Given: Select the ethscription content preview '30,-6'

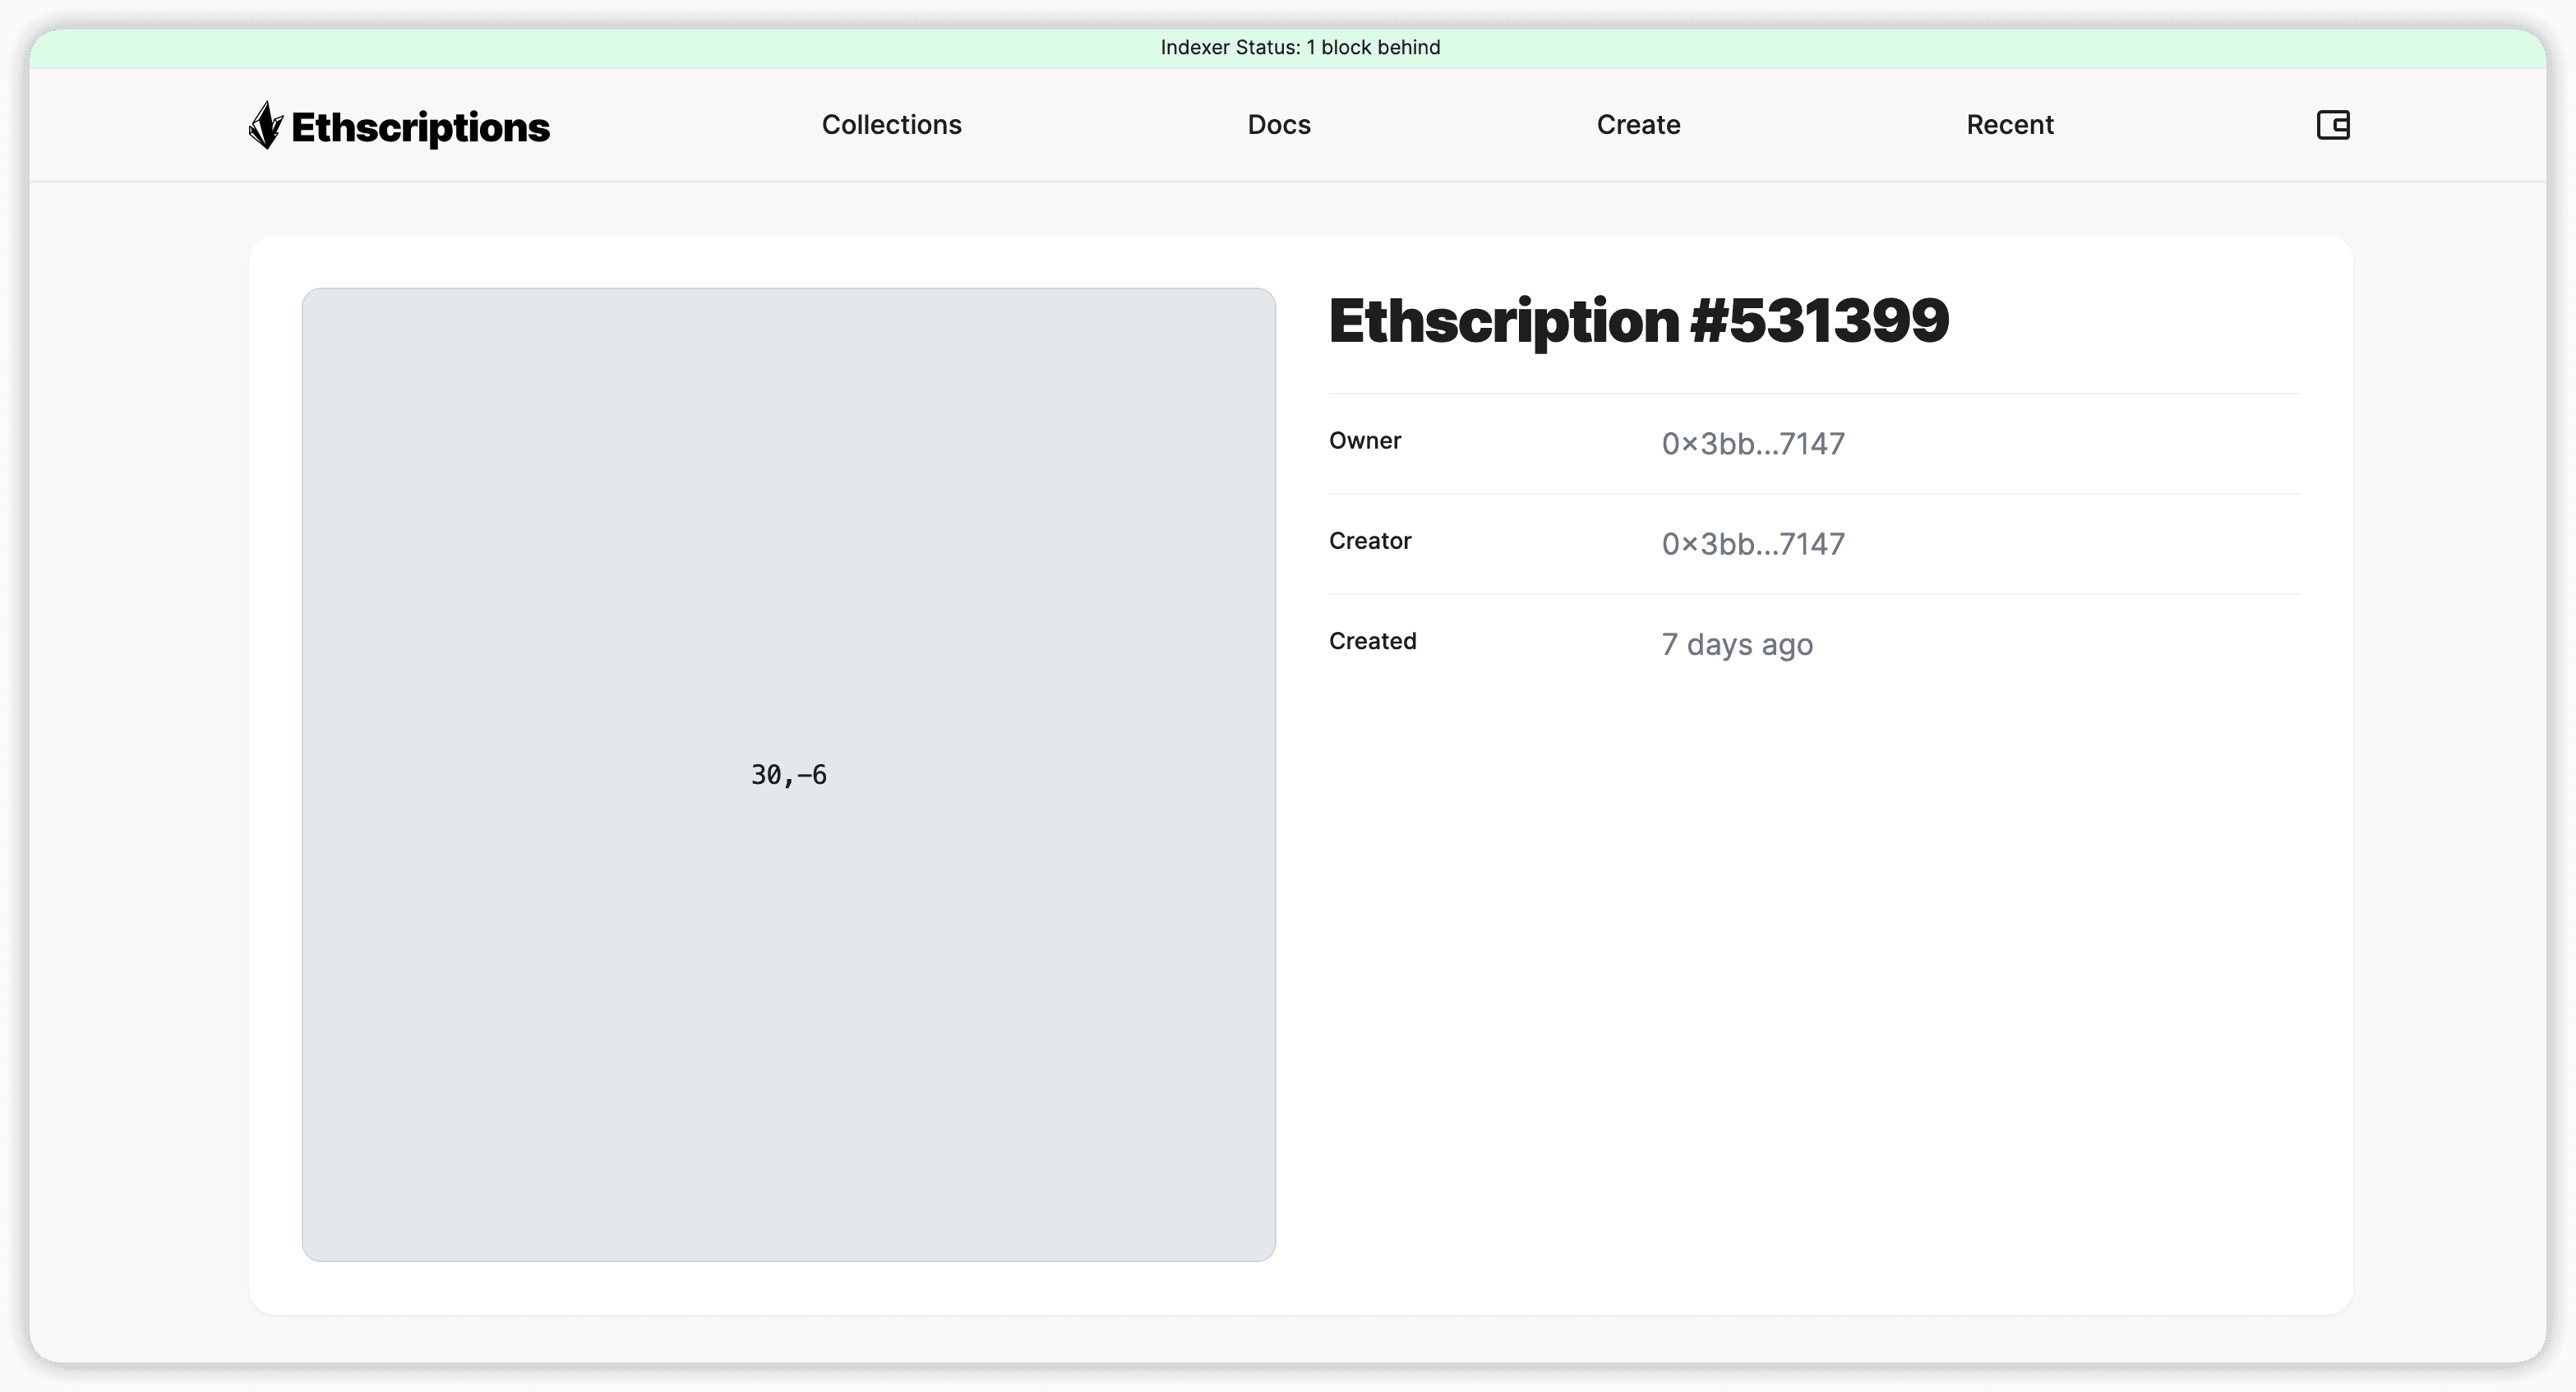Looking at the screenshot, I should tap(788, 775).
